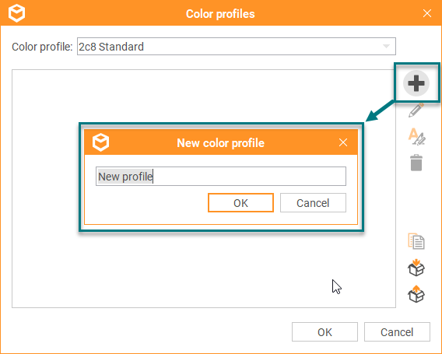The image size is (442, 354).
Task: Click the 2c8 cube logo in Color profiles title bar
Action: coord(16,13)
